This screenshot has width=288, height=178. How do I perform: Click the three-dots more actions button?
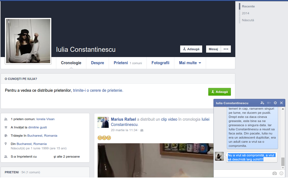pyautogui.click(x=226, y=49)
